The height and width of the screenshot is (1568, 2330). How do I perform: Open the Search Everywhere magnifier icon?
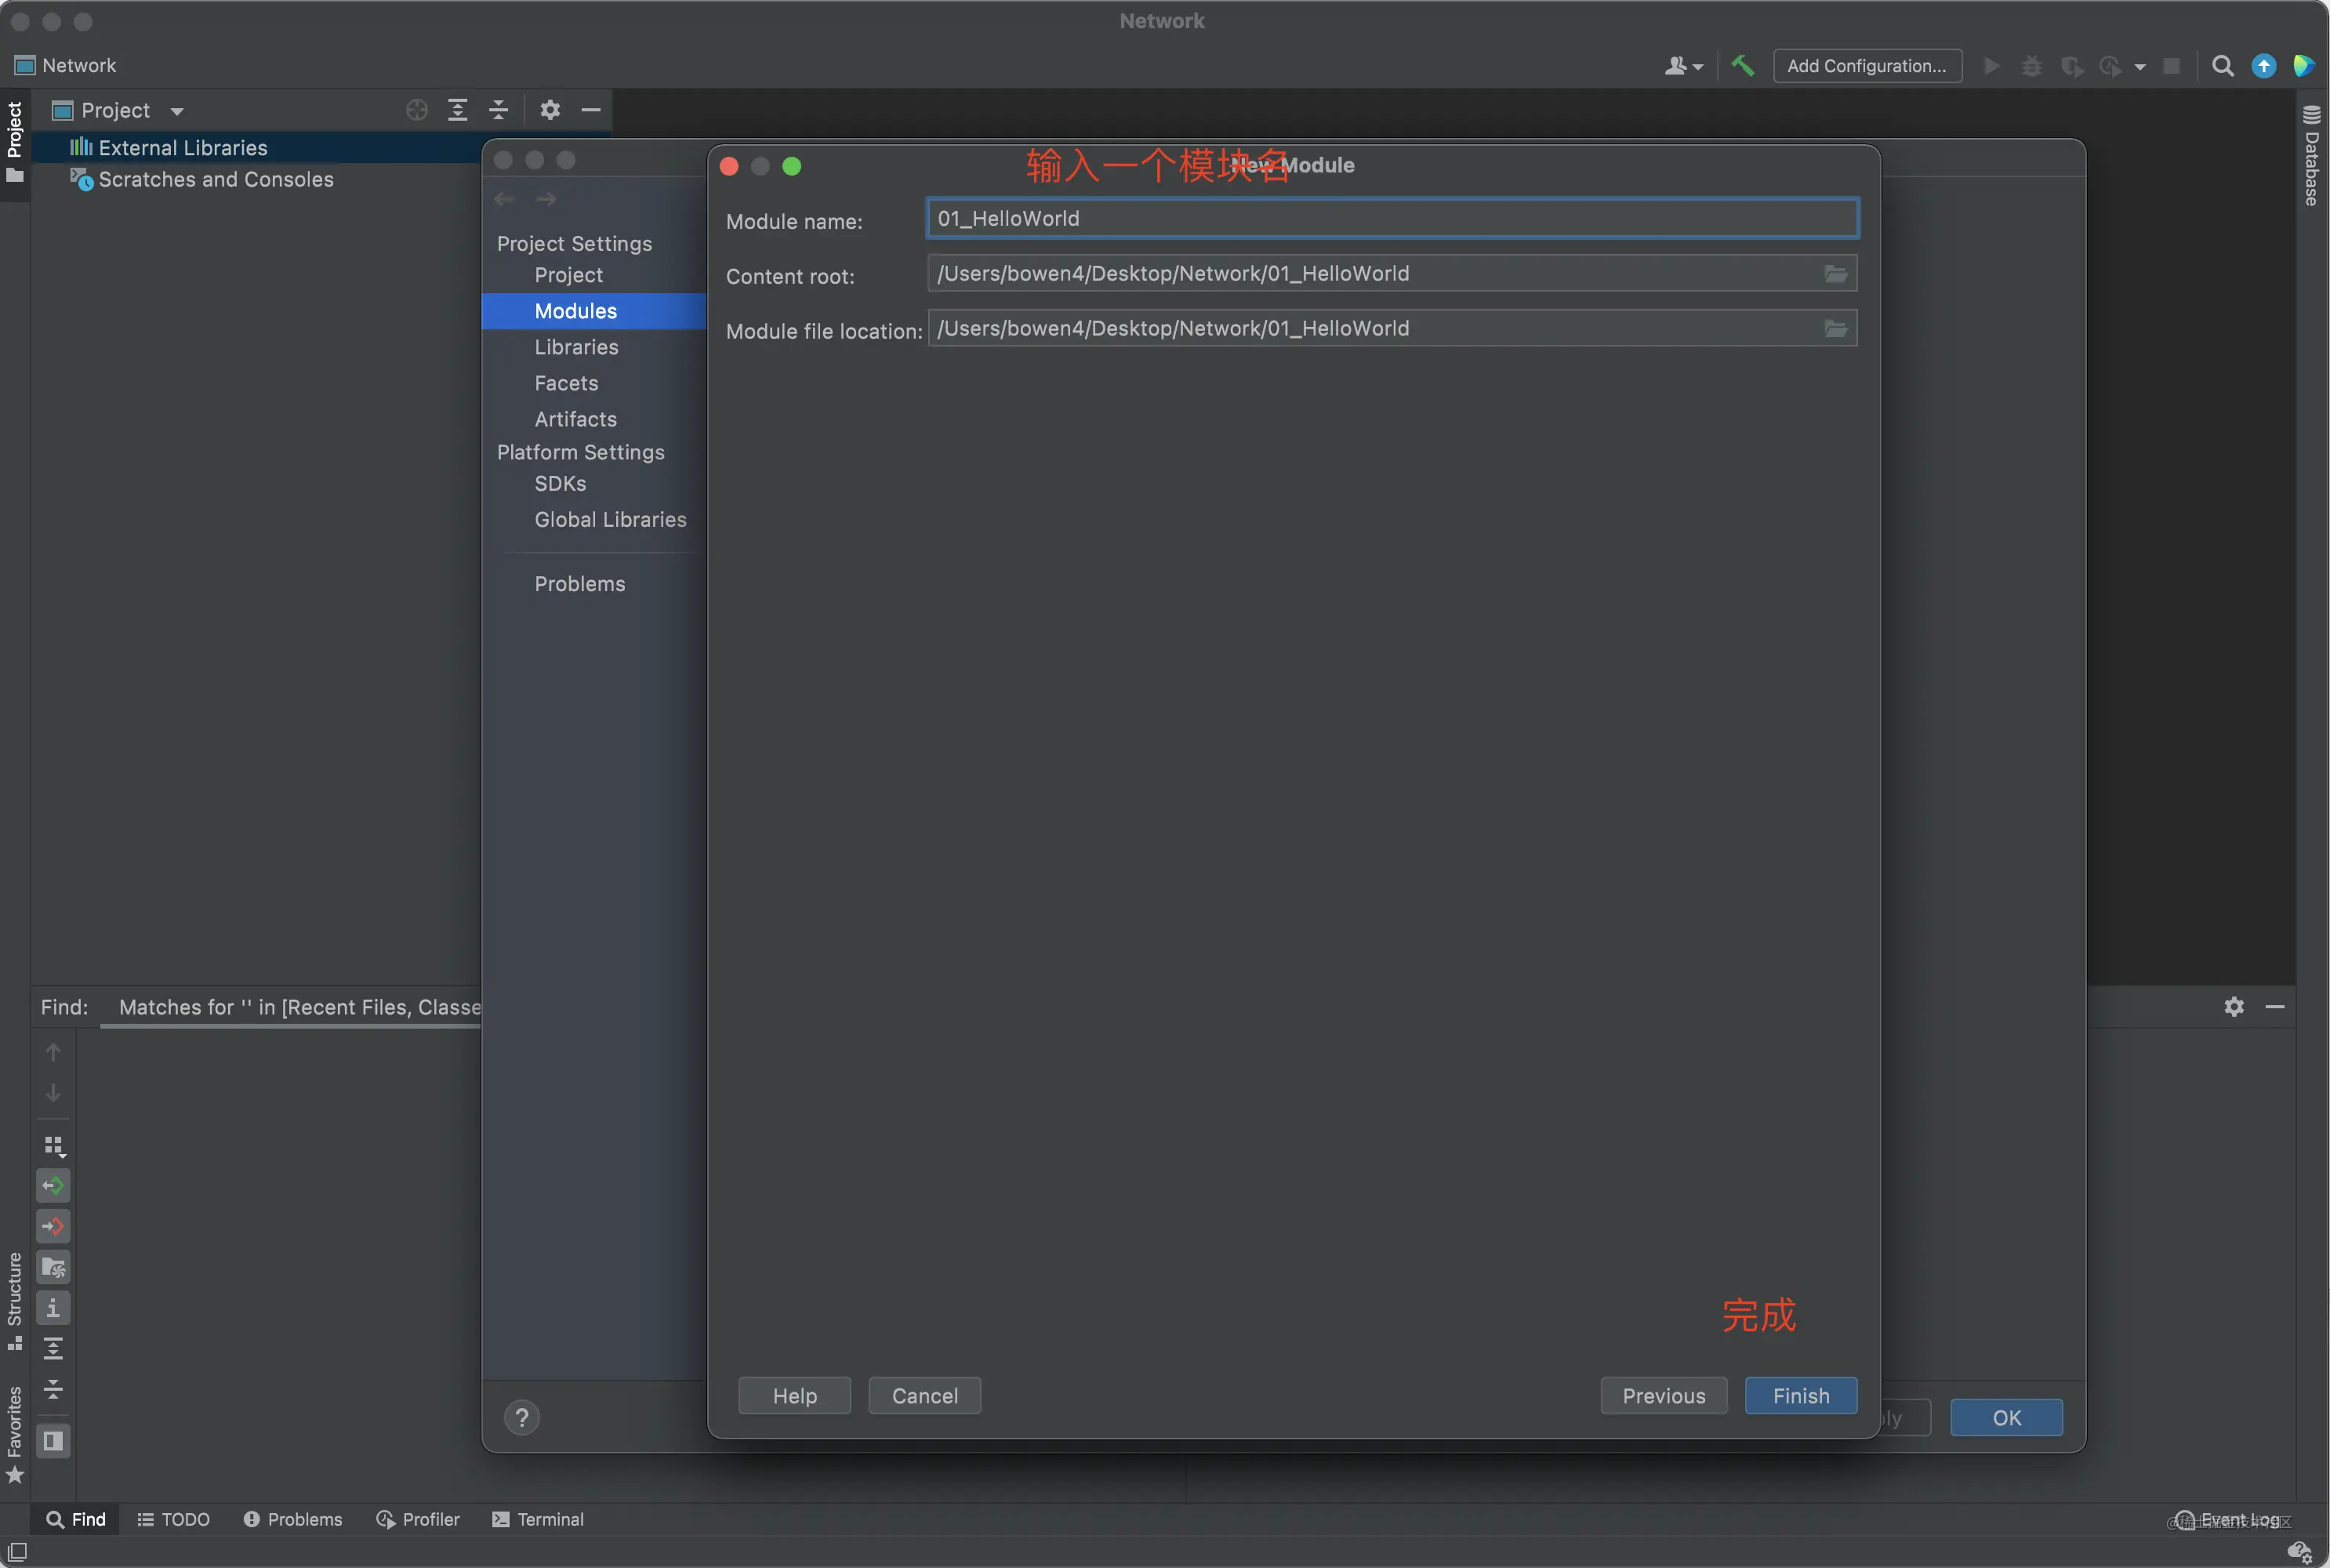coord(2222,66)
